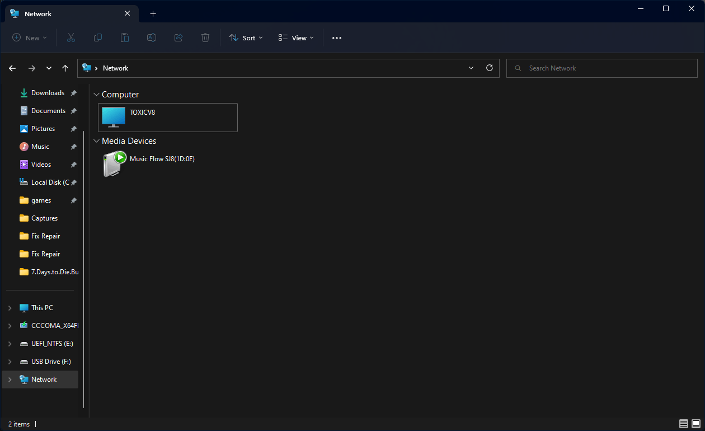Click the navigation pane scrollbar
705x431 pixels.
(83, 269)
